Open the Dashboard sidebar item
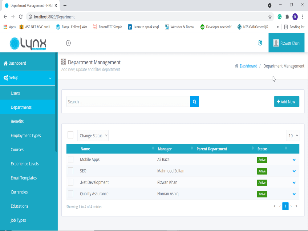The image size is (308, 231). (x=27, y=63)
